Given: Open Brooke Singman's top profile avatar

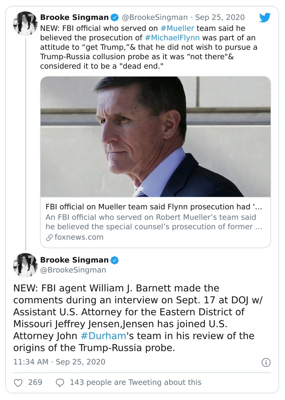Looking at the screenshot, I should (x=25, y=23).
